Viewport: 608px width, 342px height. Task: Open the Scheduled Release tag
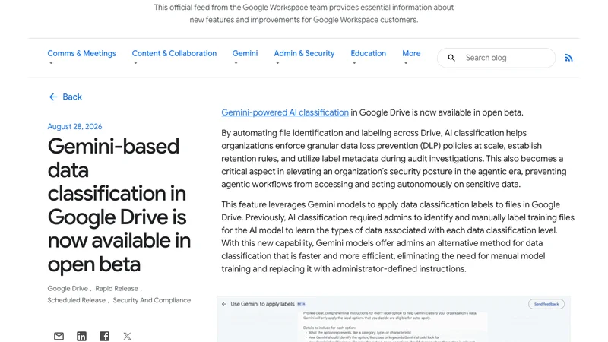pos(77,300)
